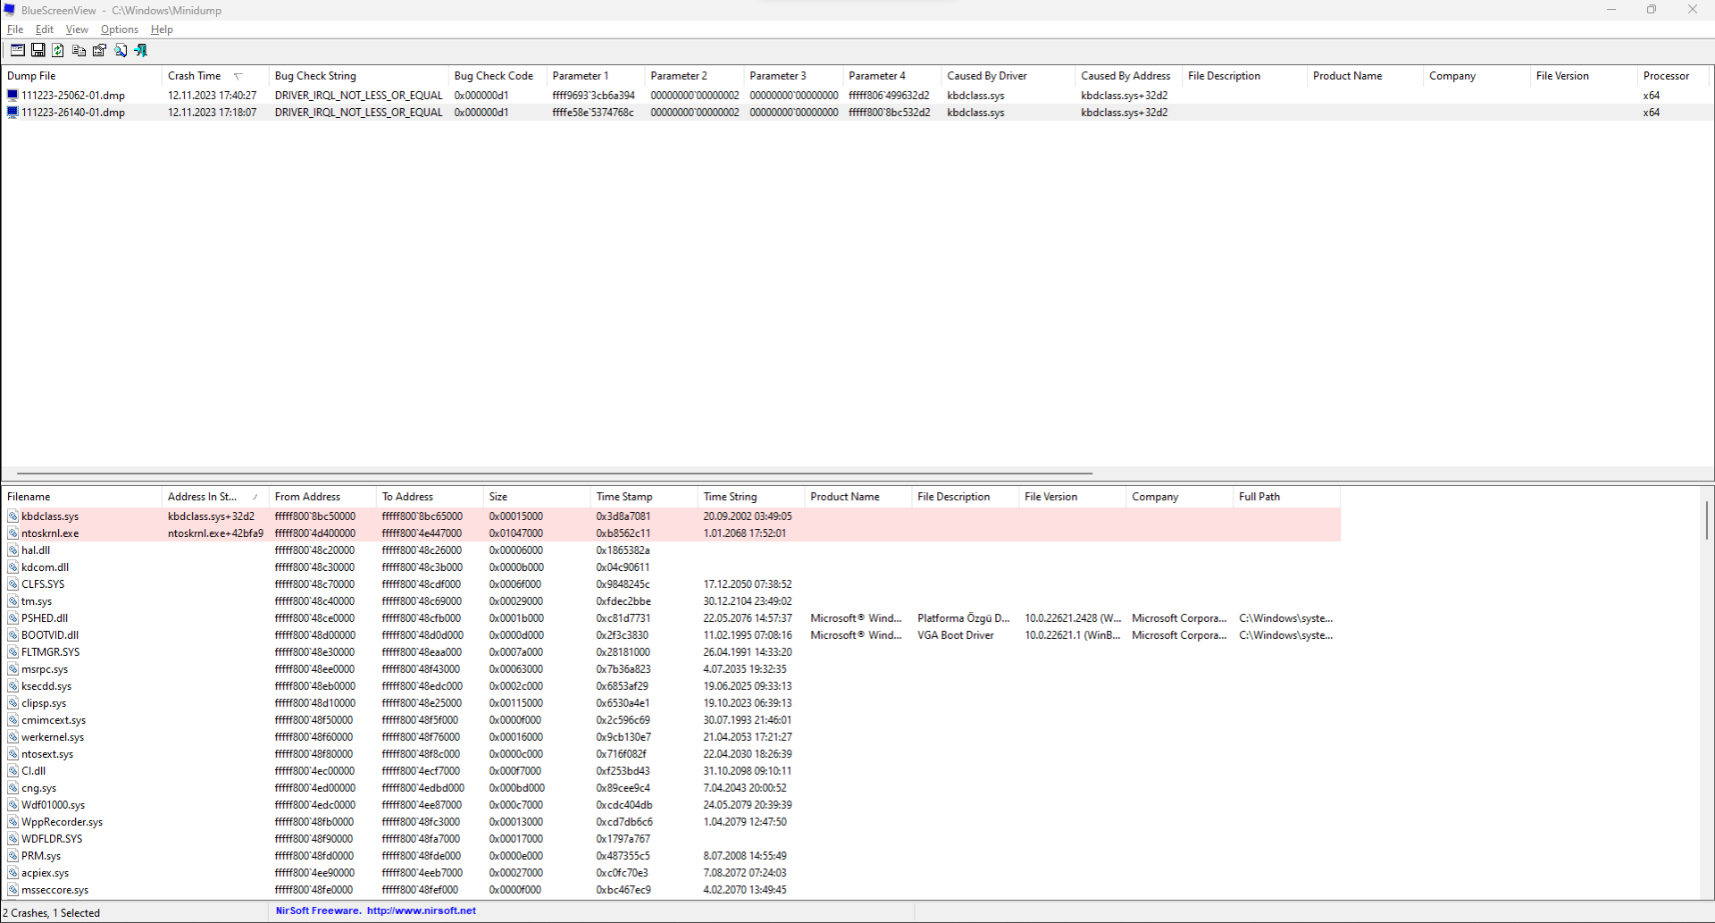This screenshot has width=1715, height=923.
Task: Click the file icon beside FLTMGR.SYS
Action: tap(13, 652)
